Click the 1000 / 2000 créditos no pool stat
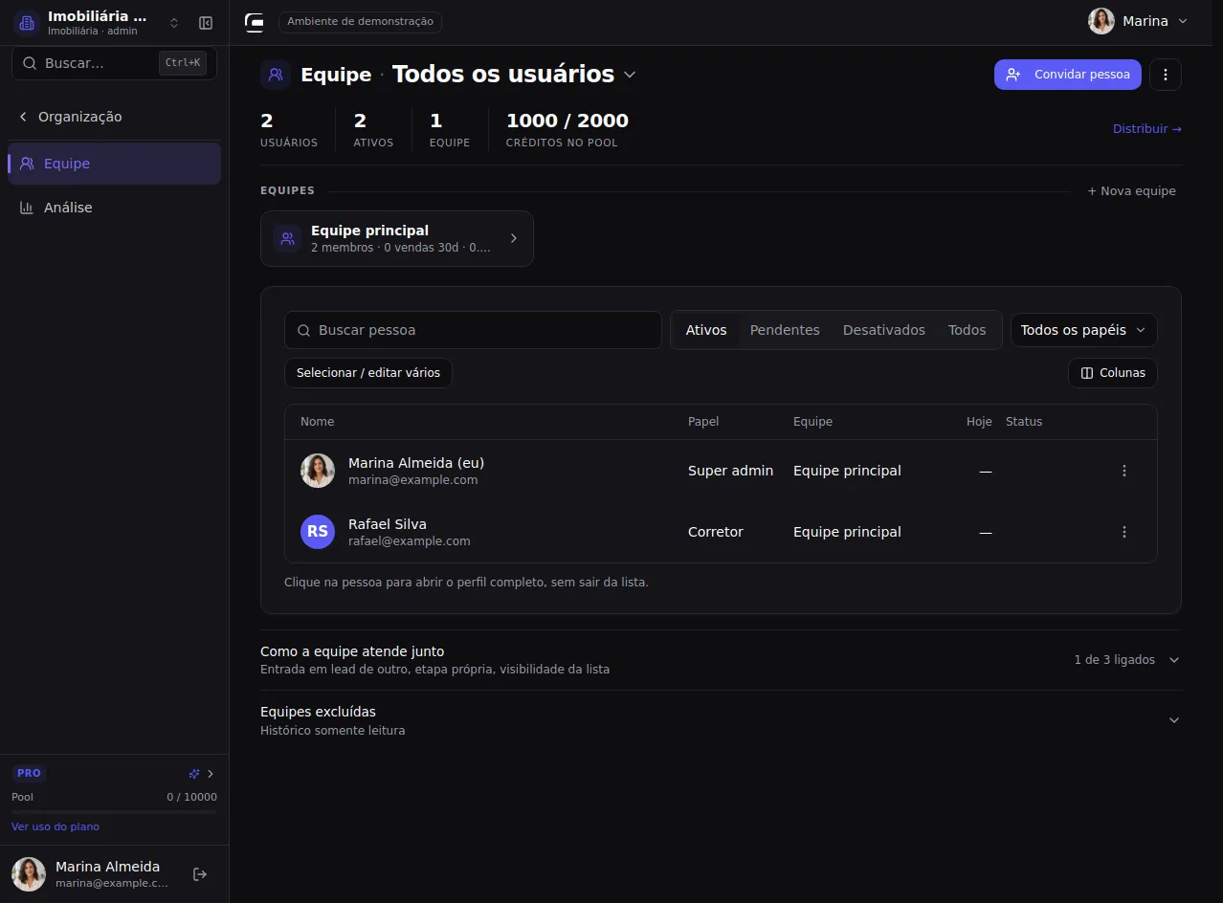1223x903 pixels. (567, 130)
